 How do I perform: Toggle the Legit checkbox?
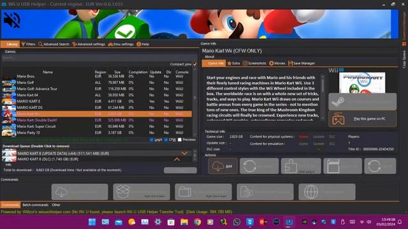click(152, 140)
